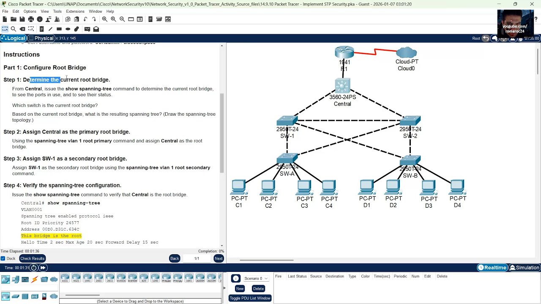
Task: Click the Redo arrow icon
Action: 94,19
